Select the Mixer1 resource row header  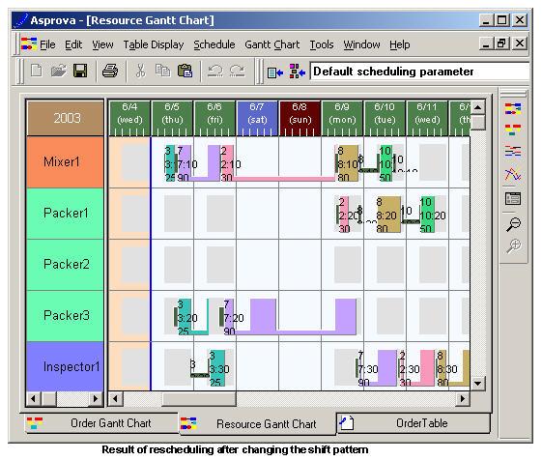pyautogui.click(x=65, y=161)
